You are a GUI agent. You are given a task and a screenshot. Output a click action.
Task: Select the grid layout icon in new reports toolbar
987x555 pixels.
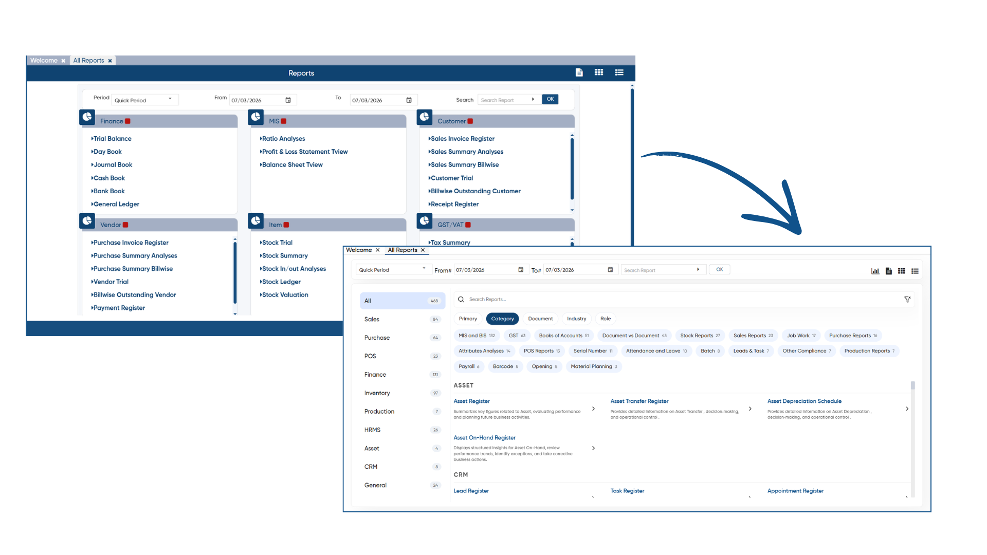[x=902, y=271]
